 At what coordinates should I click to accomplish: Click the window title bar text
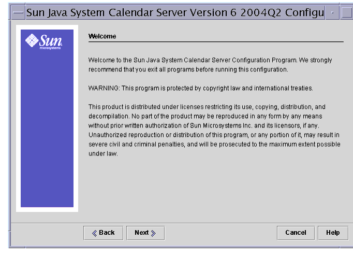[x=175, y=12]
